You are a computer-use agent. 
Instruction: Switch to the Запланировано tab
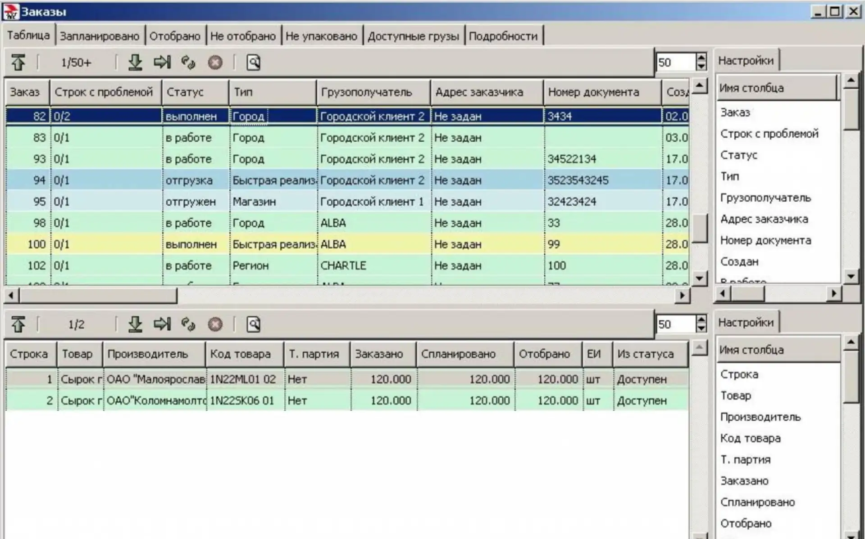[x=100, y=36]
